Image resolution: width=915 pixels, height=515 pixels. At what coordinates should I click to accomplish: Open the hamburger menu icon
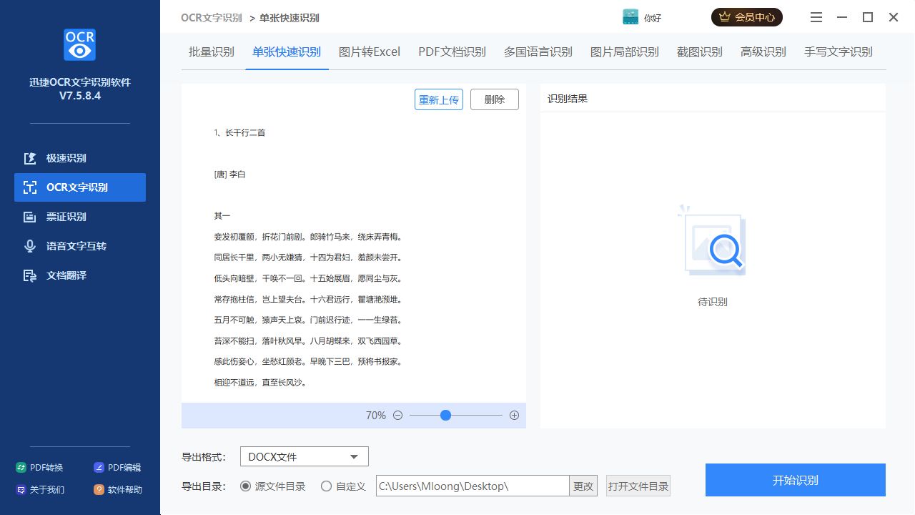(816, 17)
